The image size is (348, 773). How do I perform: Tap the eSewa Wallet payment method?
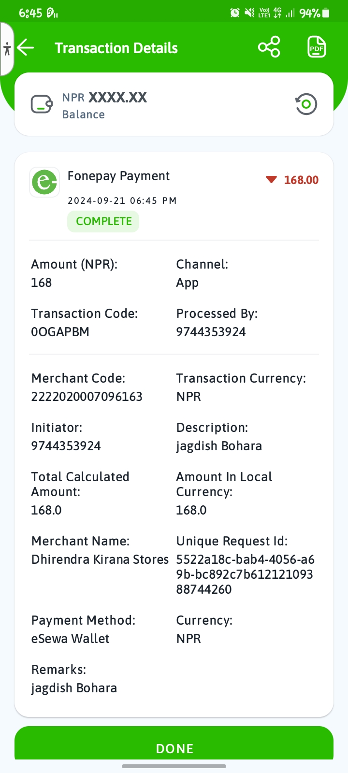coord(71,639)
